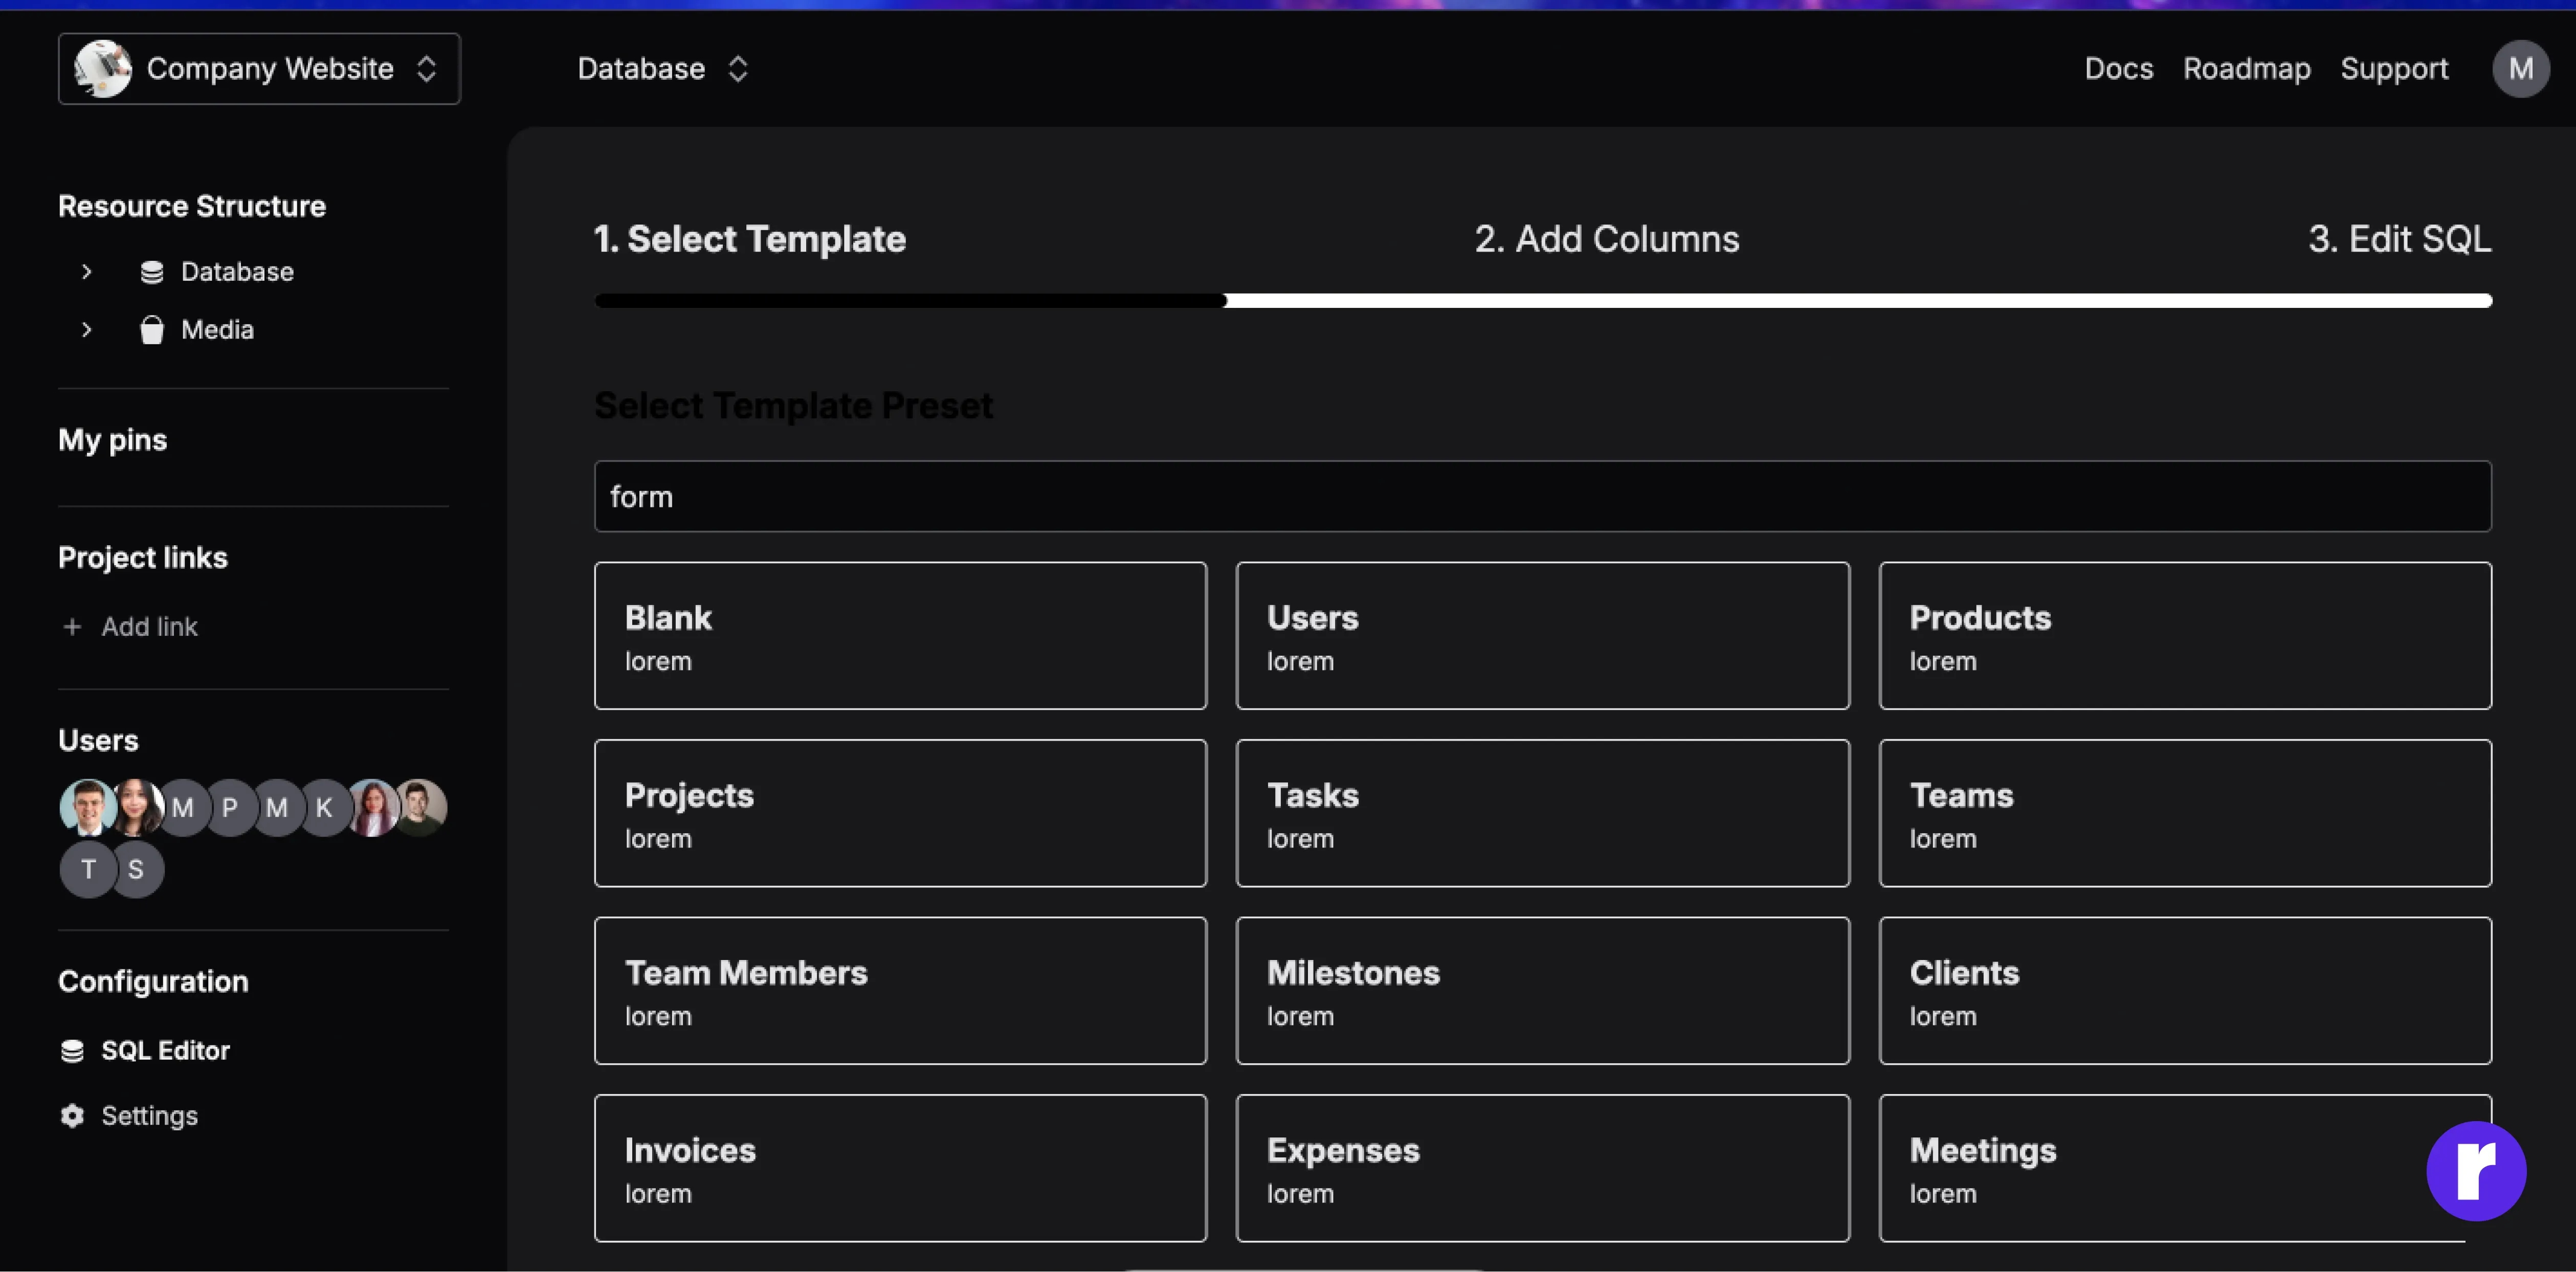This screenshot has width=2576, height=1272.
Task: Select Database in Resource Structure
Action: coord(237,271)
